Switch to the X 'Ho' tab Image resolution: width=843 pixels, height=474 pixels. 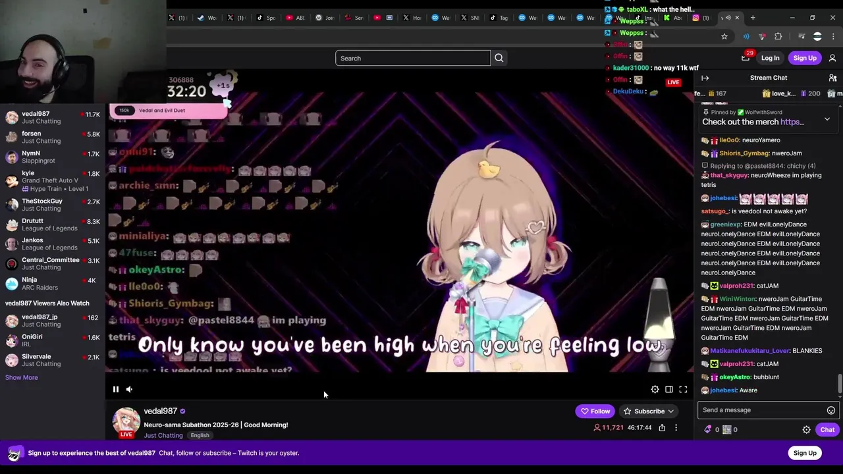click(x=412, y=18)
